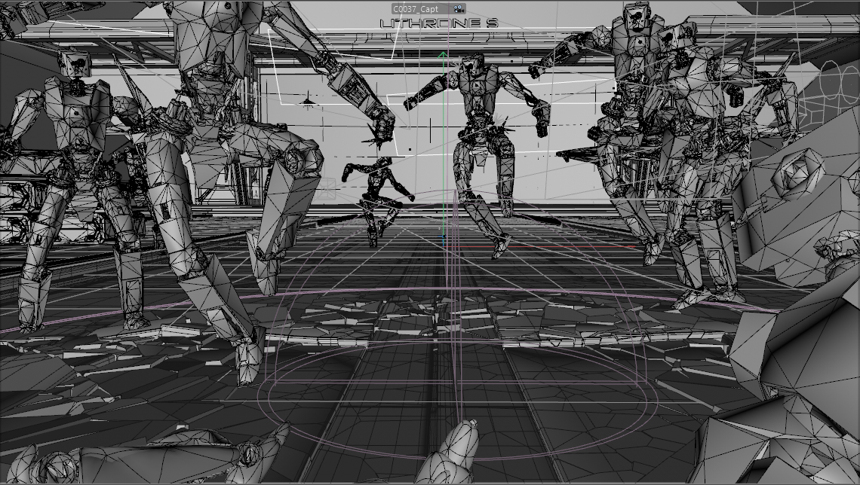This screenshot has height=485, width=860.
Task: Click the camera icon next to C0037_Capt
Action: pos(458,9)
